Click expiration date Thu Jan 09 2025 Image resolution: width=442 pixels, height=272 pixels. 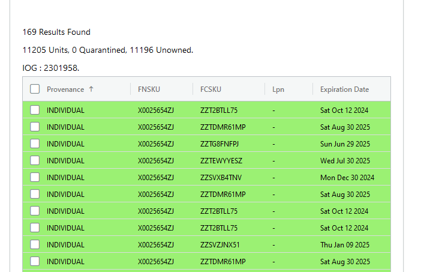coord(345,244)
